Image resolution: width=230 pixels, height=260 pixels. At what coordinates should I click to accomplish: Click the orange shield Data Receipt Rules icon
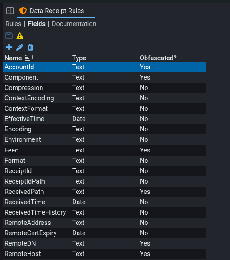[23, 11]
